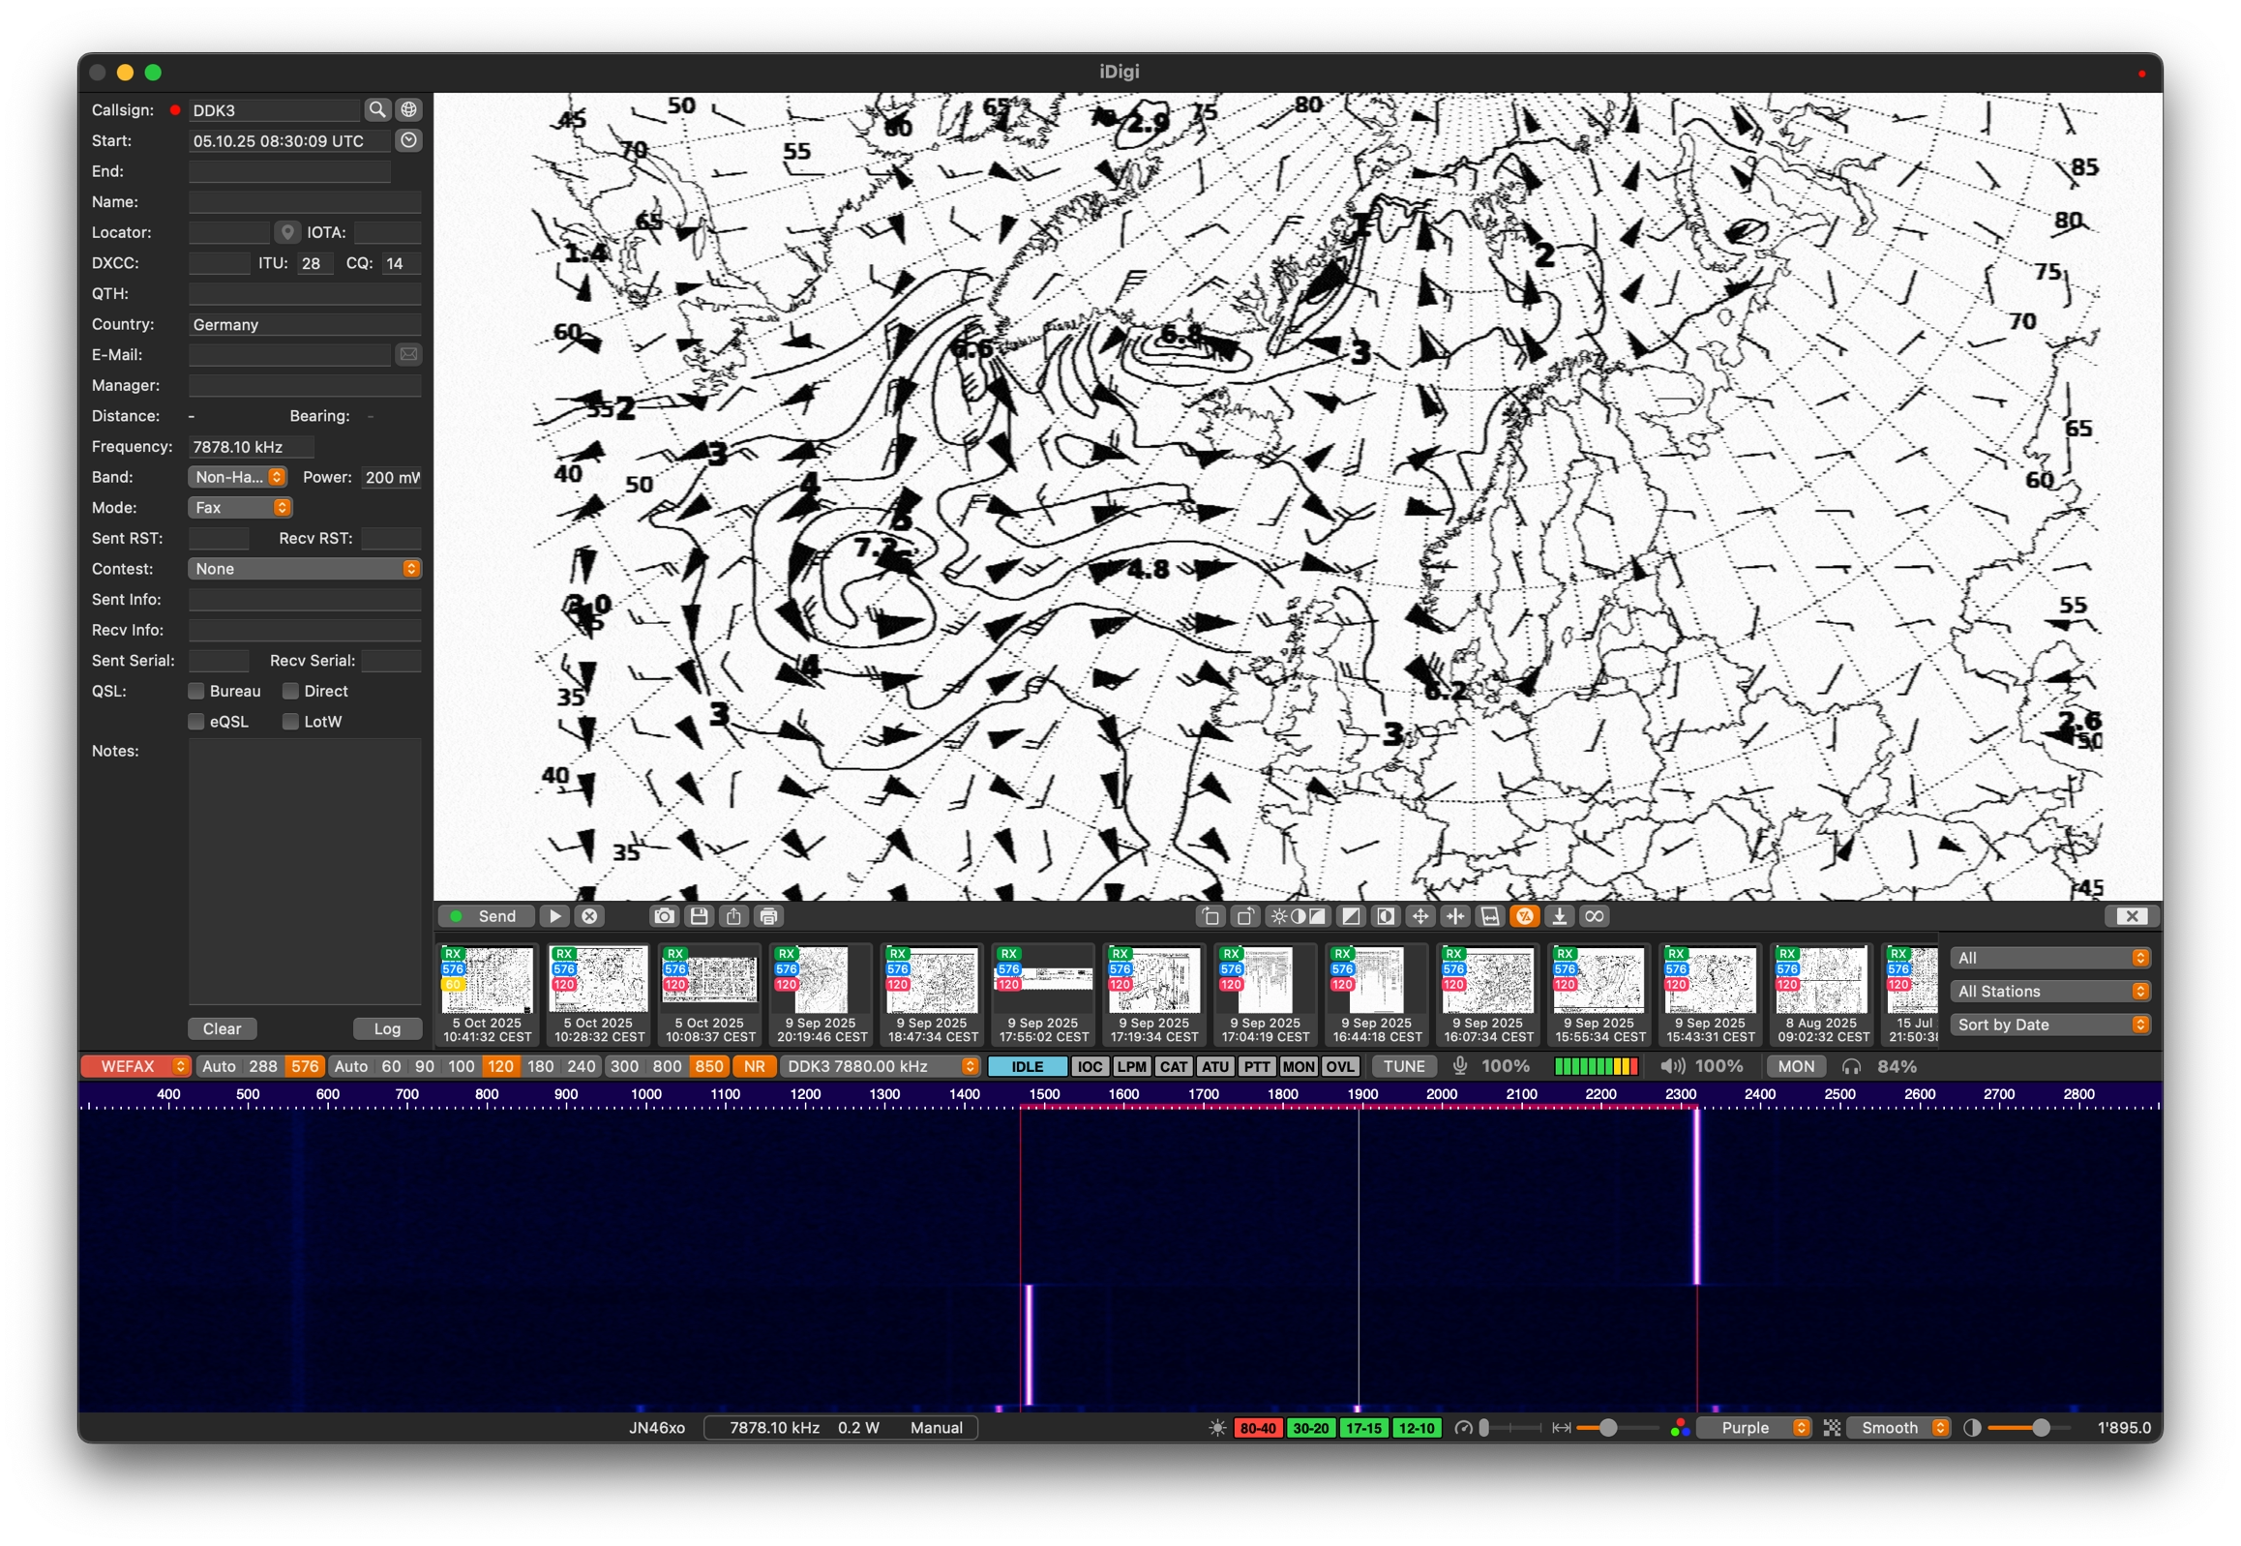2241x1546 pixels.
Task: Select the 80-40 band button
Action: pos(1258,1429)
